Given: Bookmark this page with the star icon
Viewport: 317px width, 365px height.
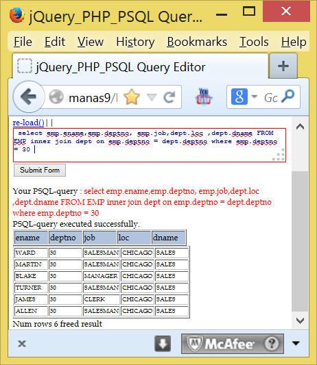Looking at the screenshot, I should click(132, 97).
